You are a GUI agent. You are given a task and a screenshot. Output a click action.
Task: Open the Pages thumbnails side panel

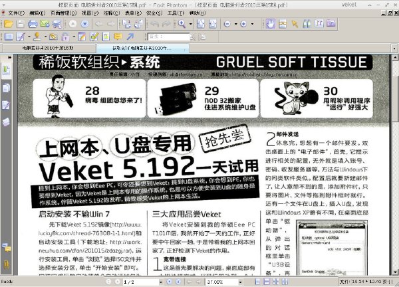[6, 88]
